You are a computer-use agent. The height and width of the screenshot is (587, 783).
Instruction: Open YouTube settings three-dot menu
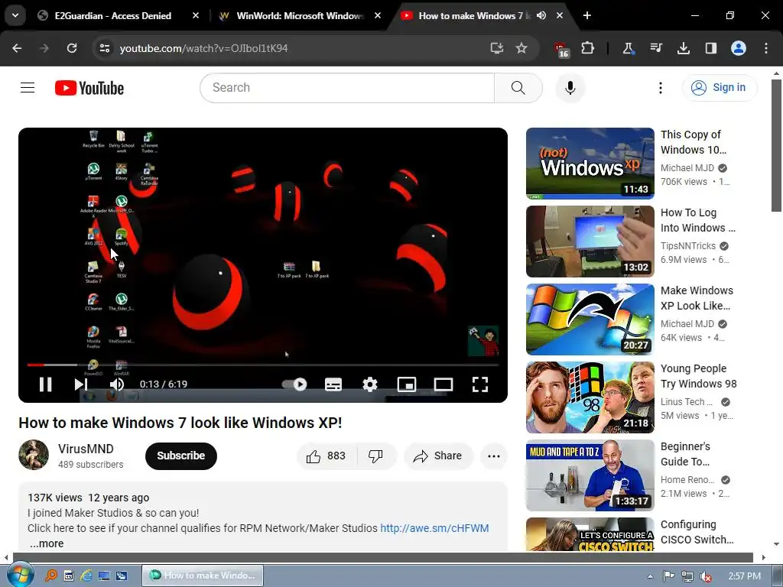pos(660,88)
